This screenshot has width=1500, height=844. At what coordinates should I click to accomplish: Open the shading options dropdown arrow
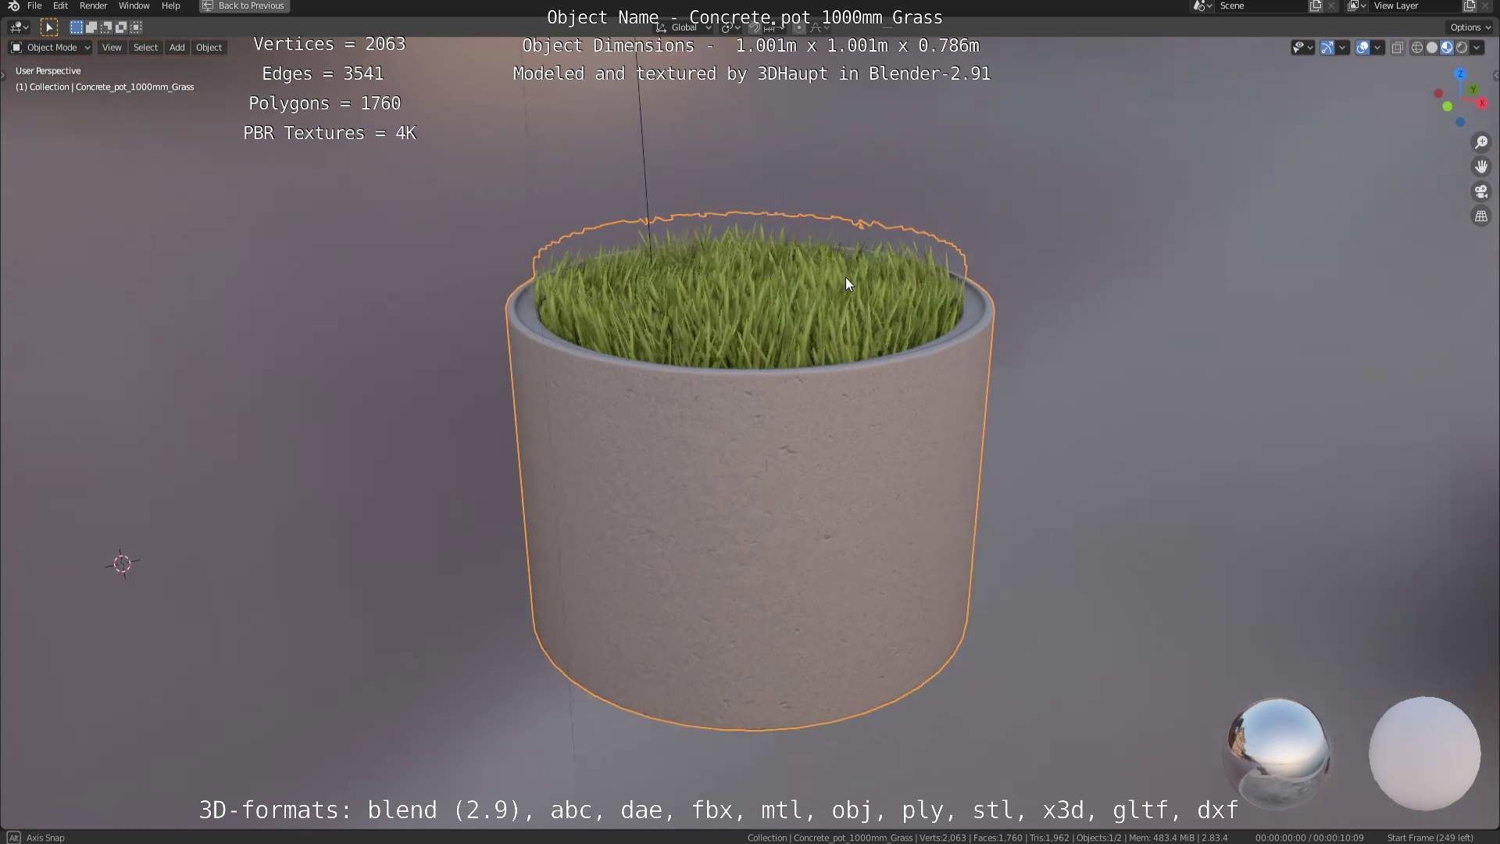coord(1477,48)
